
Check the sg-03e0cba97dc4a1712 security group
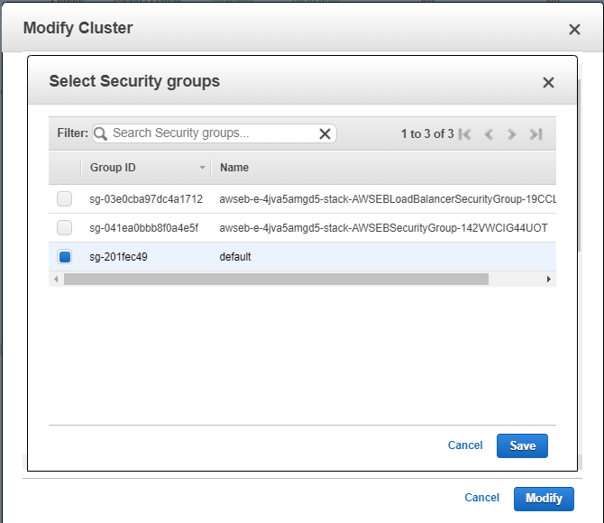coord(64,199)
